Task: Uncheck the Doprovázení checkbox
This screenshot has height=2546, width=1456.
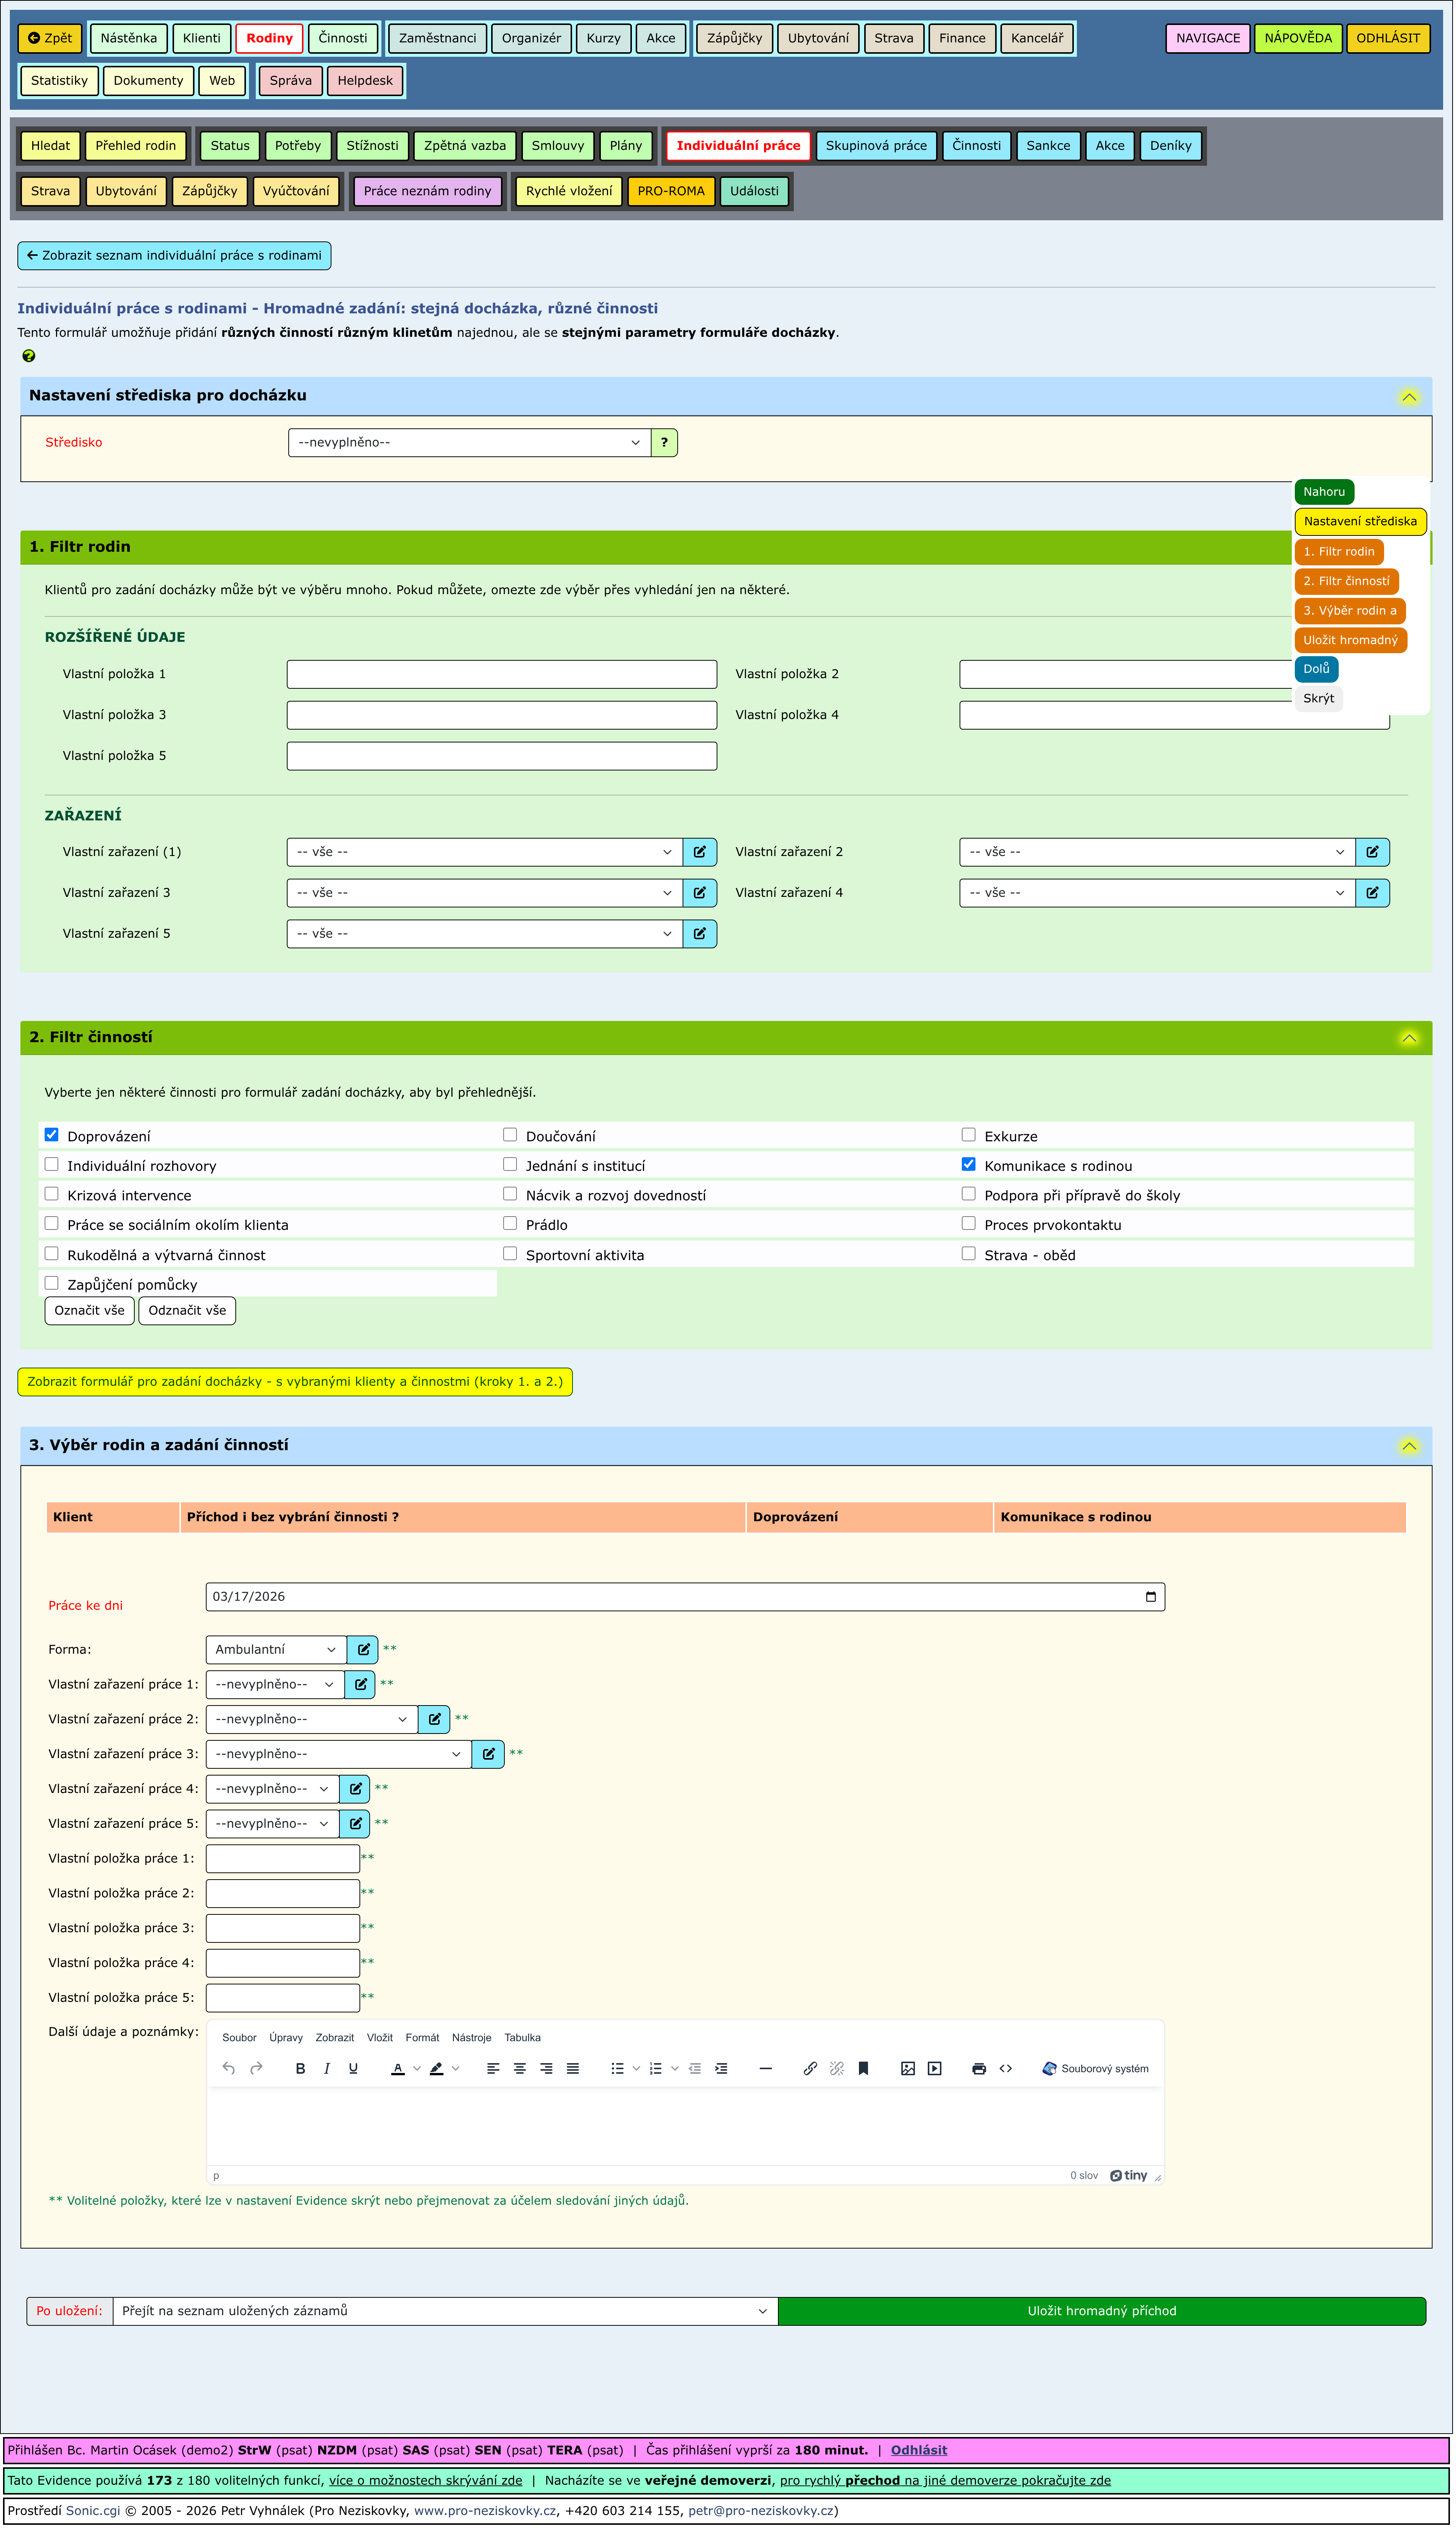Action: (52, 1135)
